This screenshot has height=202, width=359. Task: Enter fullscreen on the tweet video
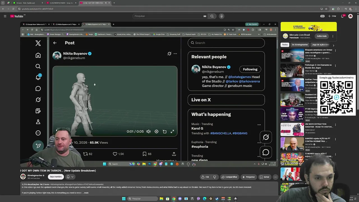(x=172, y=132)
